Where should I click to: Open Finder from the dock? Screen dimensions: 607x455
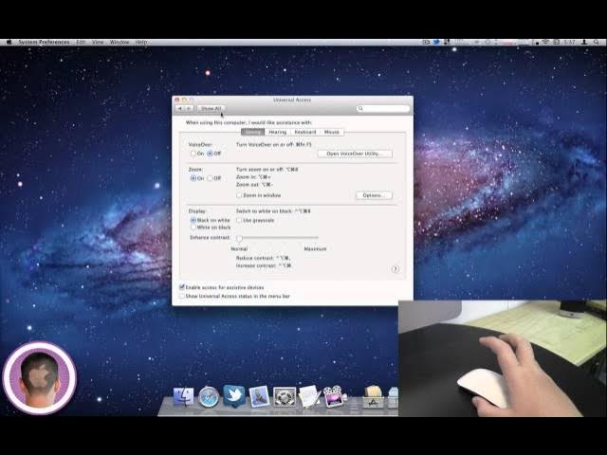[185, 396]
